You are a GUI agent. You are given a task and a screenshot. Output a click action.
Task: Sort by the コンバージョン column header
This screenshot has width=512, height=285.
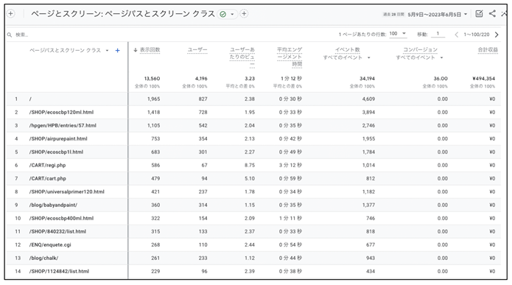pos(420,50)
